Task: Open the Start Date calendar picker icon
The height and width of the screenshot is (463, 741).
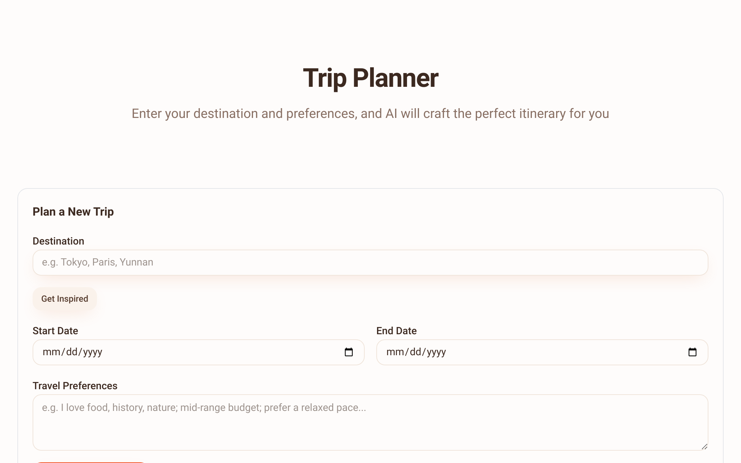Action: (348, 352)
